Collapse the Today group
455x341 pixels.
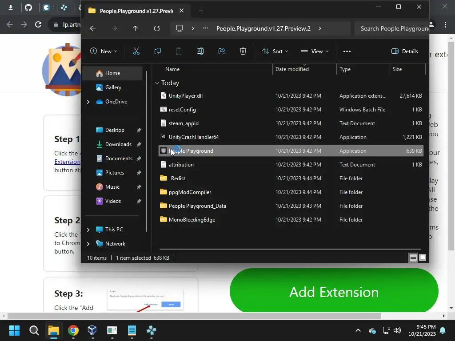pos(157,83)
